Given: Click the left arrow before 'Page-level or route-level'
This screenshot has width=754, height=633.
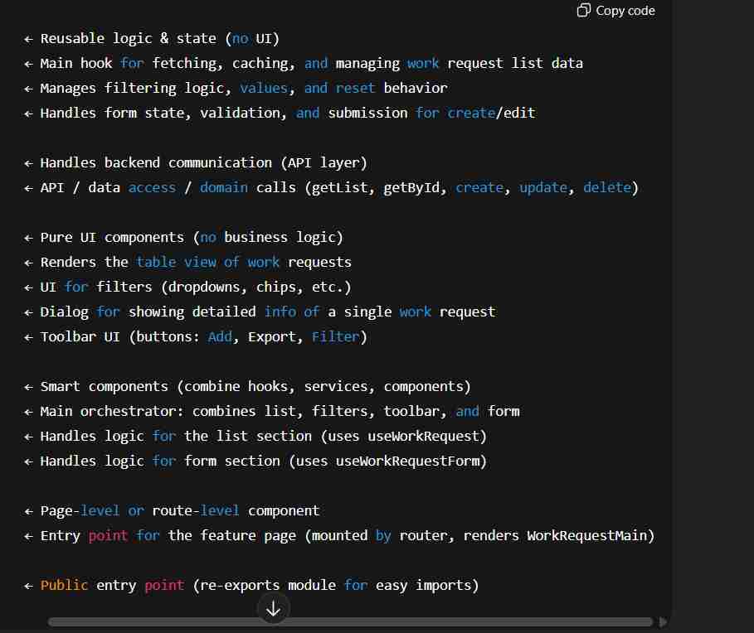Looking at the screenshot, I should (x=28, y=510).
